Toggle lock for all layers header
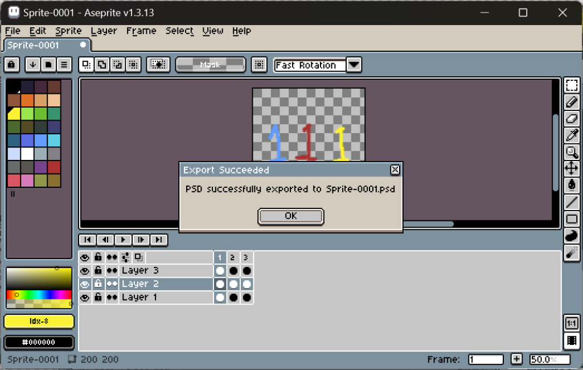This screenshot has height=370, width=583. (98, 257)
